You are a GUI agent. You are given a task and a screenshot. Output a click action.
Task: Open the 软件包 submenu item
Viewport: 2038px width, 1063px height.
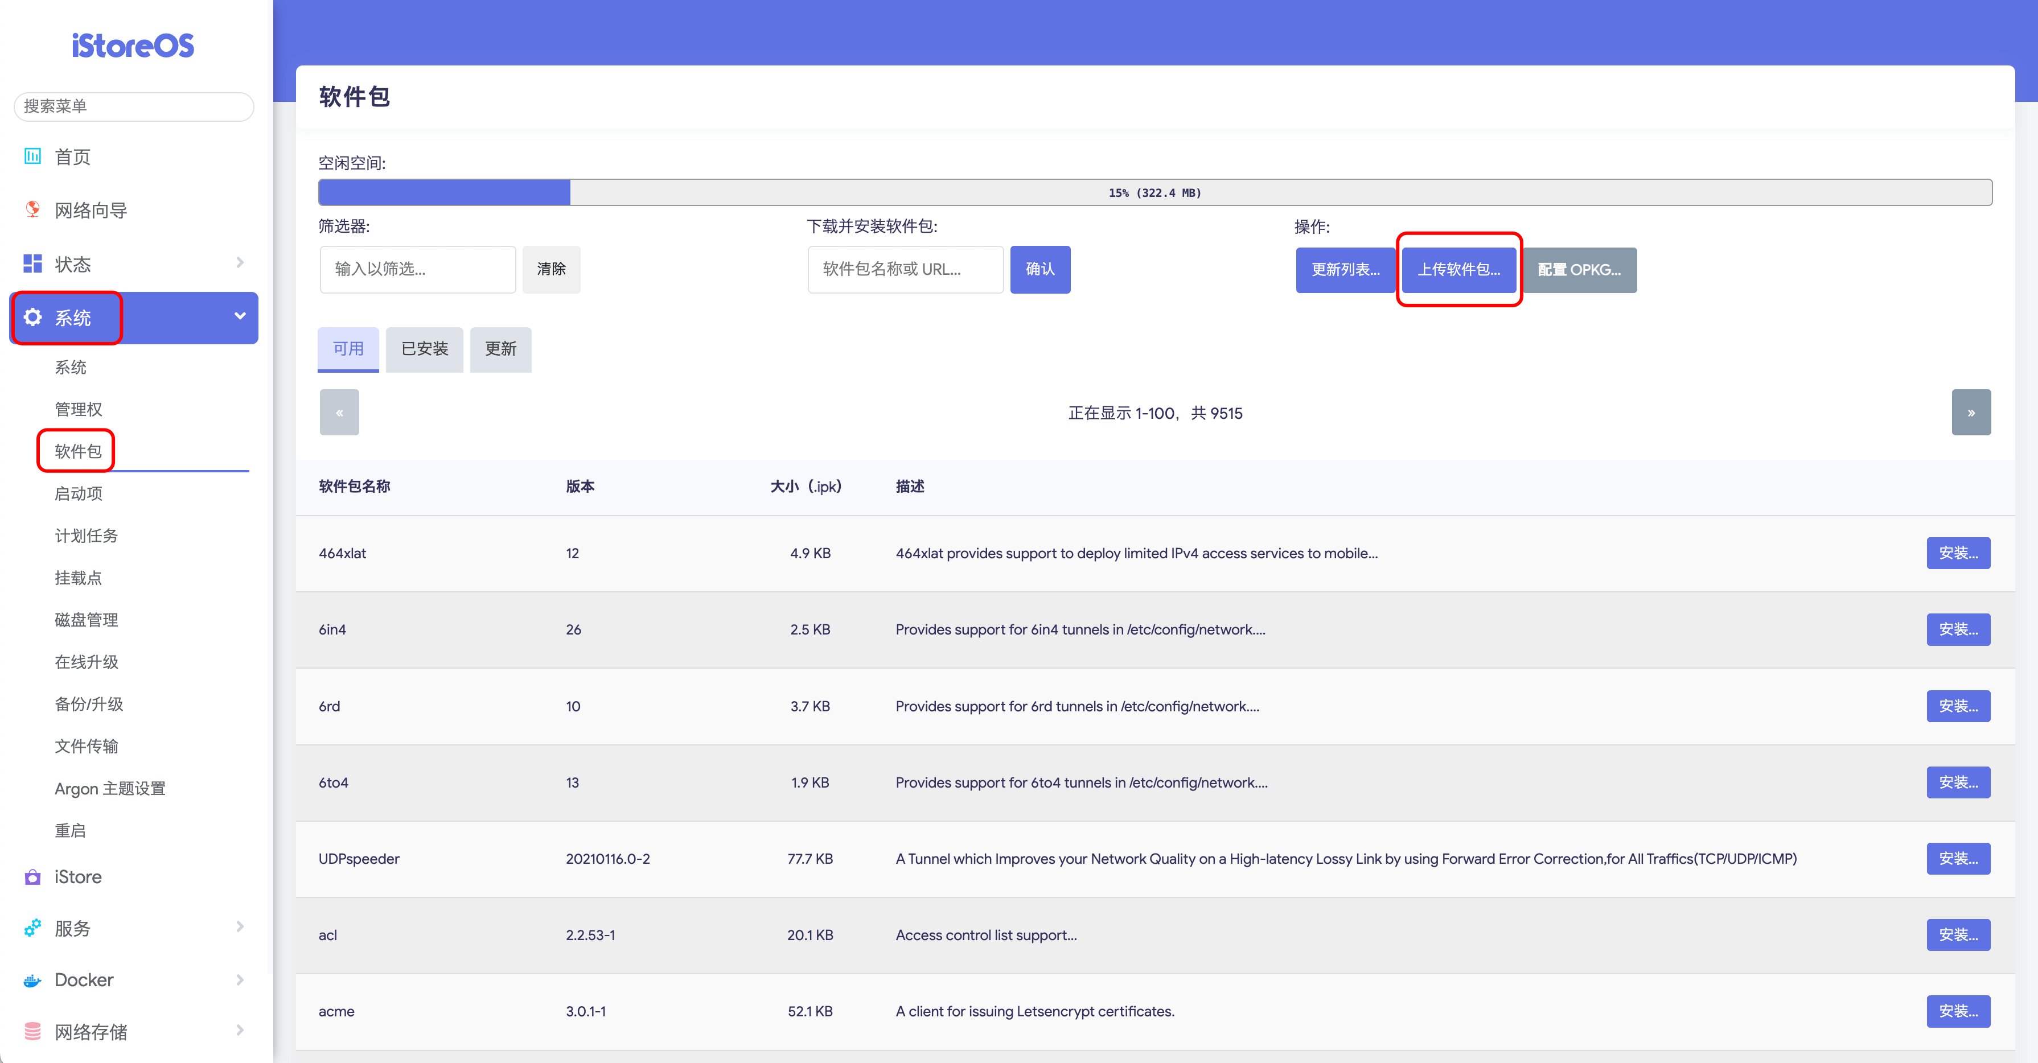pyautogui.click(x=79, y=451)
